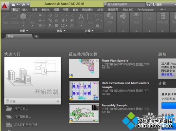Screen dimensions: 176x131
Task: Select the Move tool in Modify panel
Action: pos(50,15)
